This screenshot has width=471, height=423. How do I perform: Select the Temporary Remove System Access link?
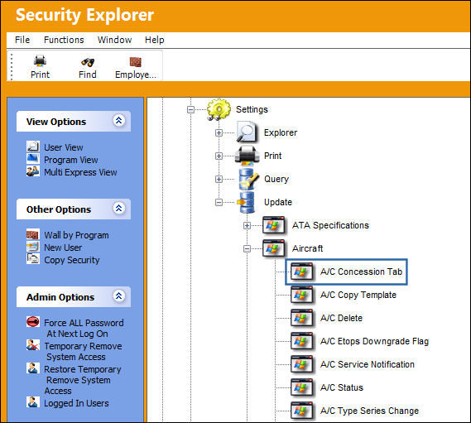(x=83, y=351)
